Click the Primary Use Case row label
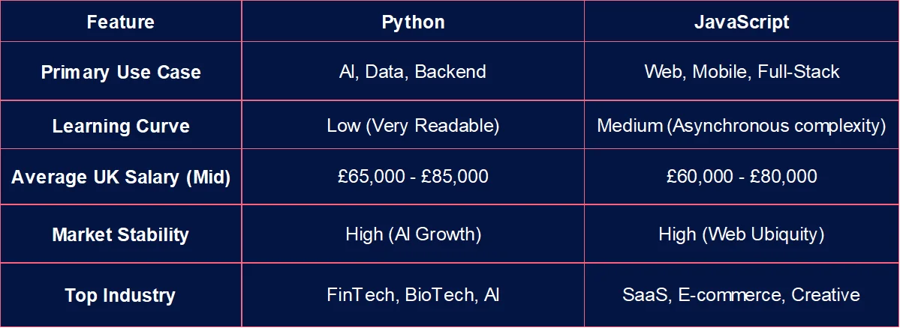900x328 pixels. [x=120, y=73]
